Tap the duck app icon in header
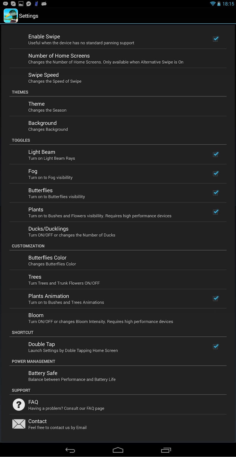The height and width of the screenshot is (457, 236). point(11,16)
